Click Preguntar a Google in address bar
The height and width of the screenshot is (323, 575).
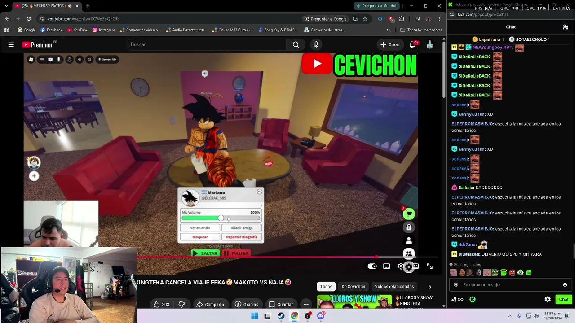(325, 19)
